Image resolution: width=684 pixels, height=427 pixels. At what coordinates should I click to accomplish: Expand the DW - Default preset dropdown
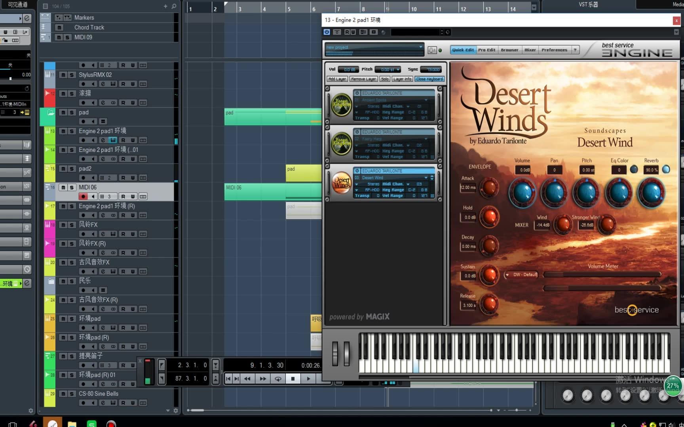[x=507, y=275]
